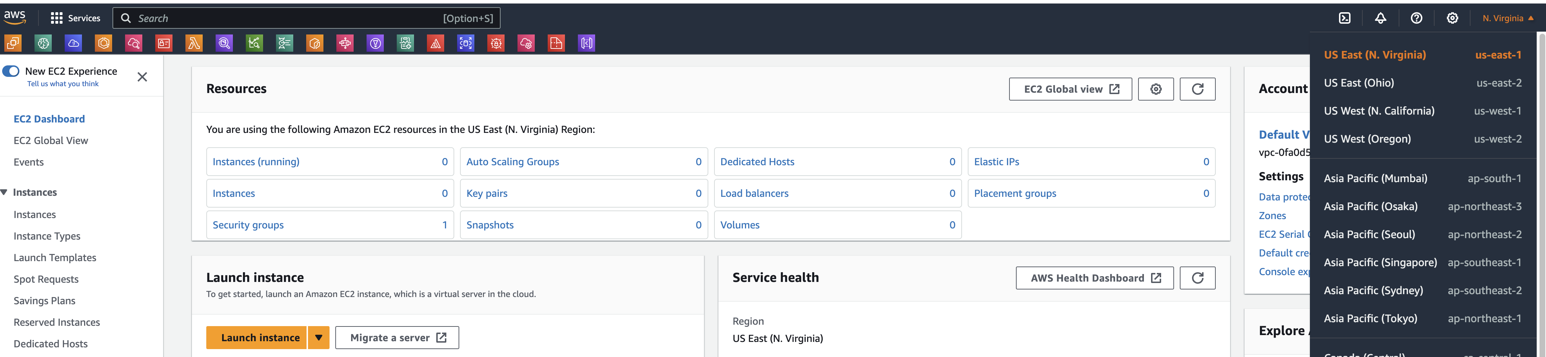Viewport: 1546px width, 357px height.
Task: Open the SageMaker brain shortcut icon
Action: coord(43,43)
